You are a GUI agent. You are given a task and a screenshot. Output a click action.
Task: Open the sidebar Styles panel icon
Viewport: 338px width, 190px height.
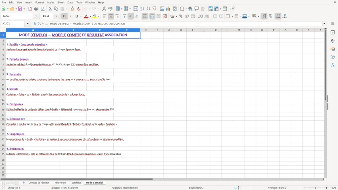tap(333, 41)
